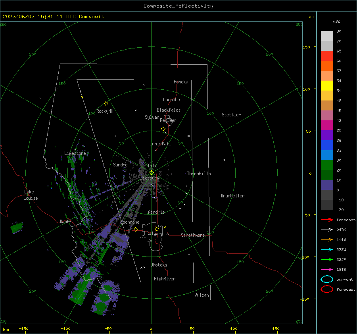Click the dBZ legend heading
357x334 pixels.
pos(336,21)
